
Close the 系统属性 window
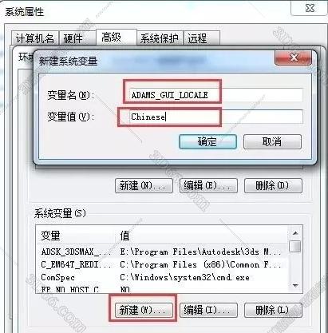310,8
